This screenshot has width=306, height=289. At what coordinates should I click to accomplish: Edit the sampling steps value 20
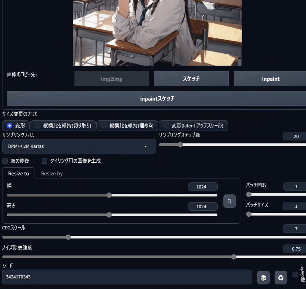(x=295, y=136)
